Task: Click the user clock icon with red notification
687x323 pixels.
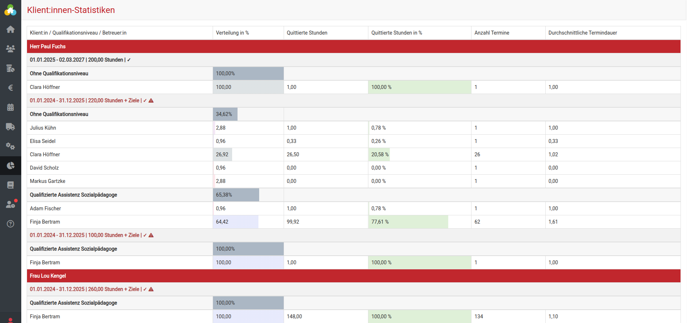Action: click(x=10, y=204)
